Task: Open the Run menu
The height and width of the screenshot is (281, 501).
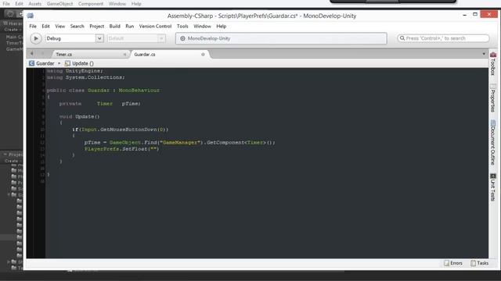Action: [130, 26]
